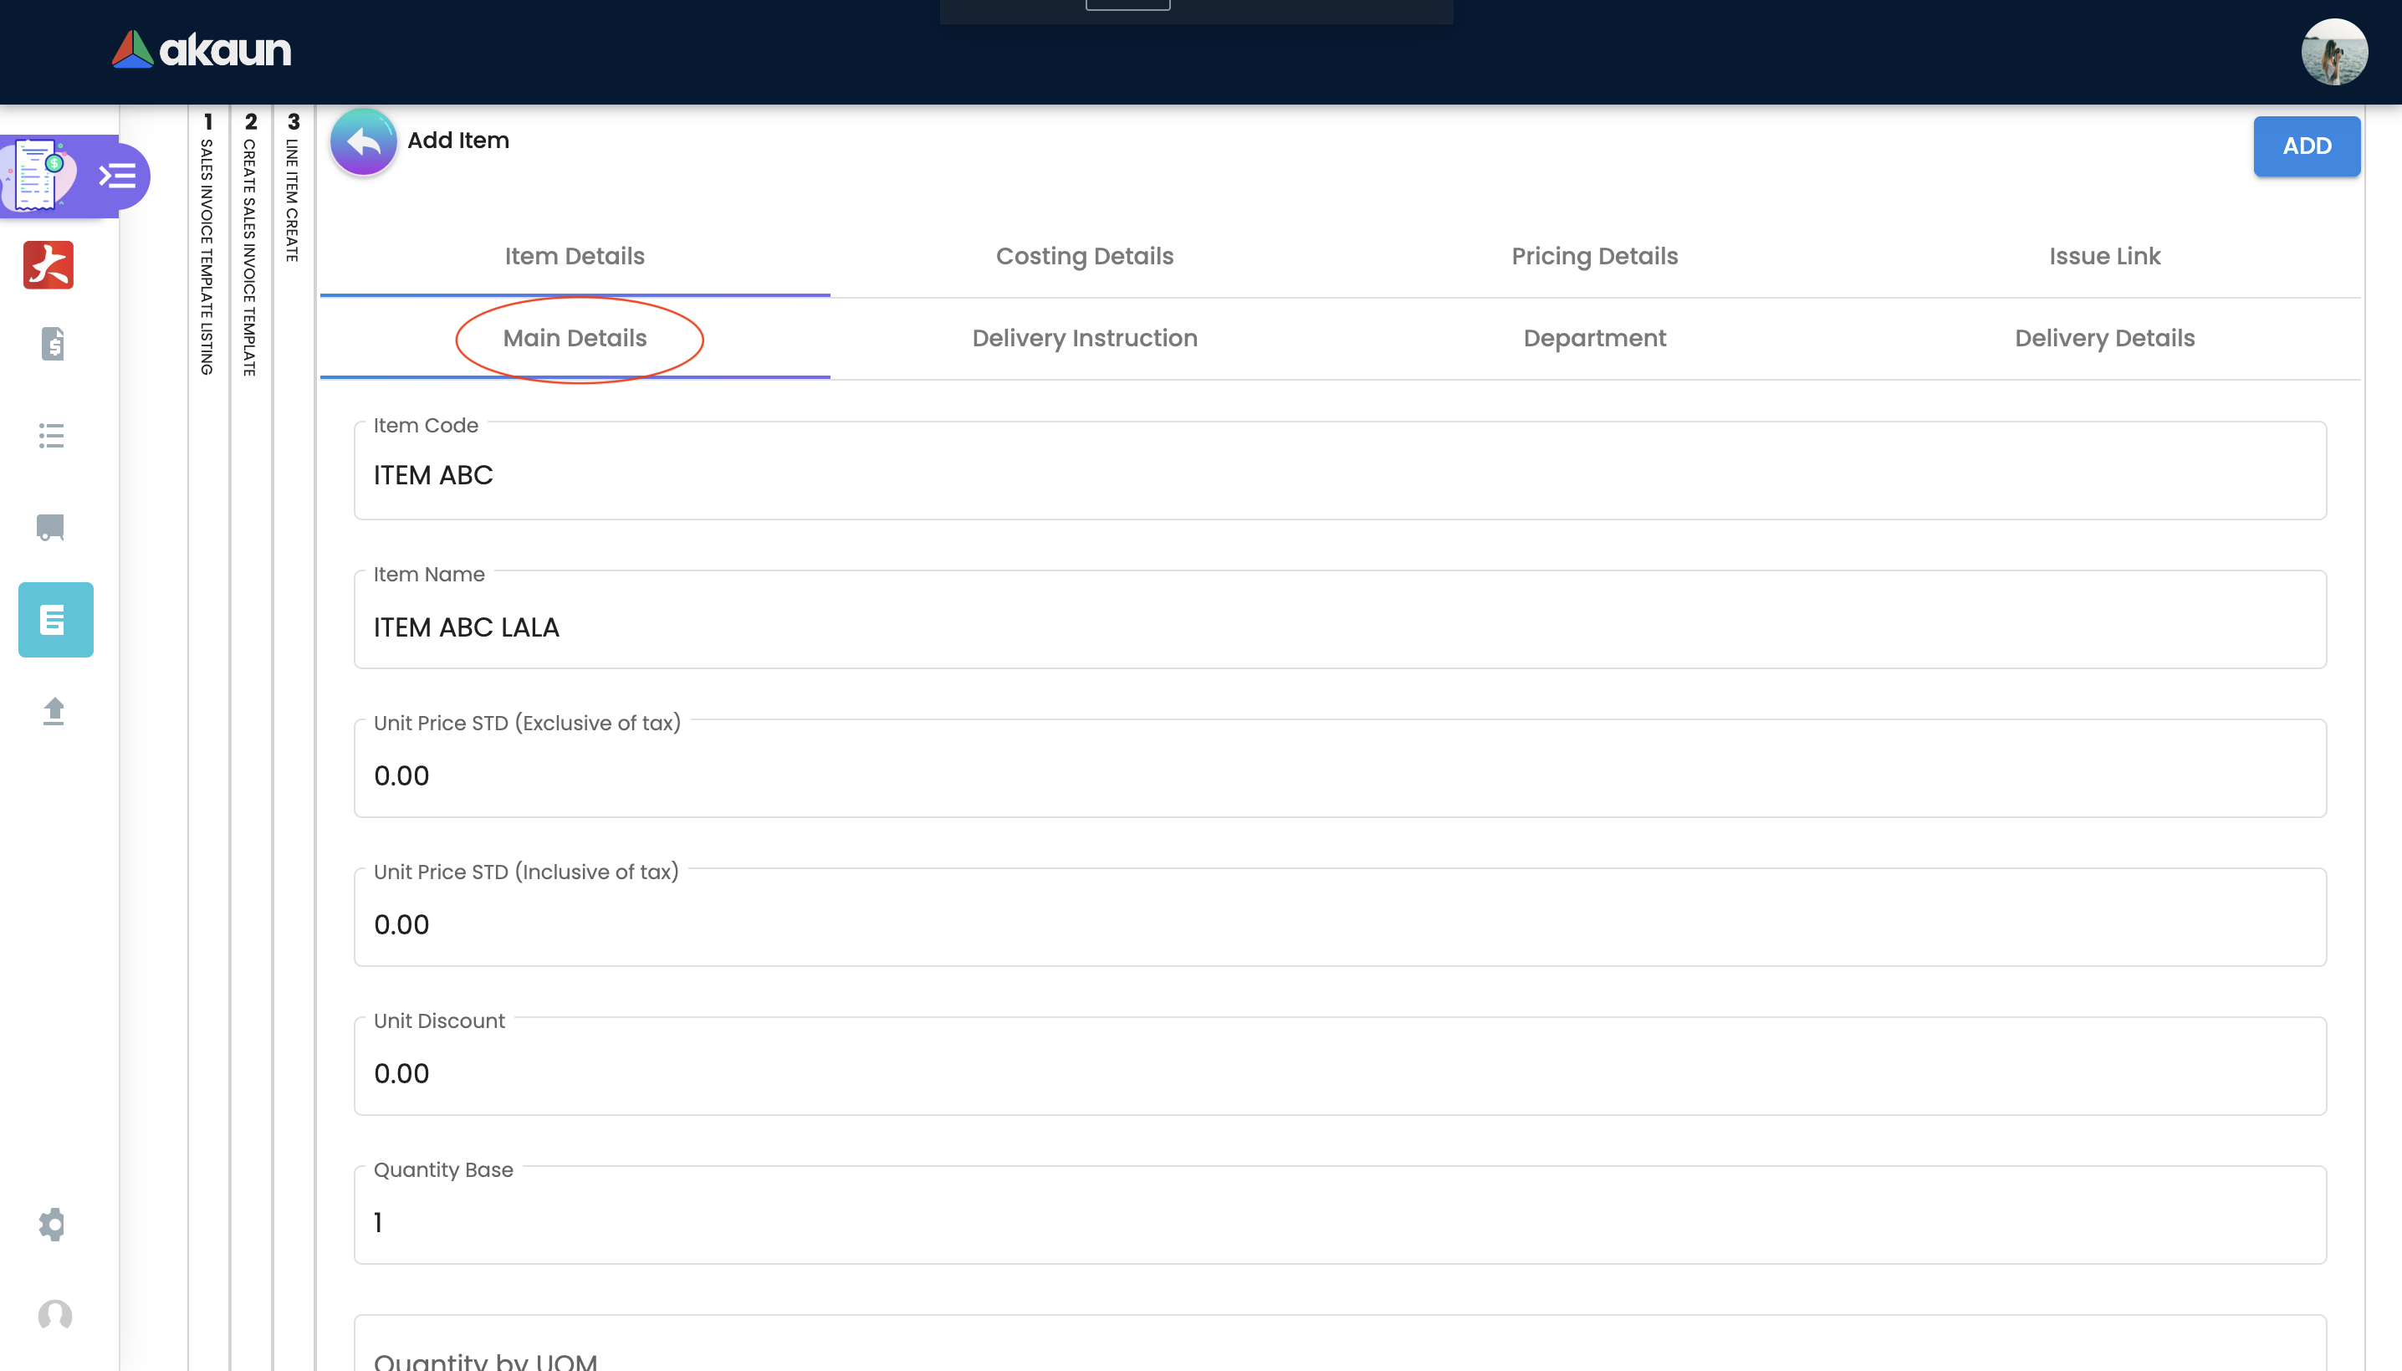
Task: Open the Department sub-tab
Action: coord(1594,338)
